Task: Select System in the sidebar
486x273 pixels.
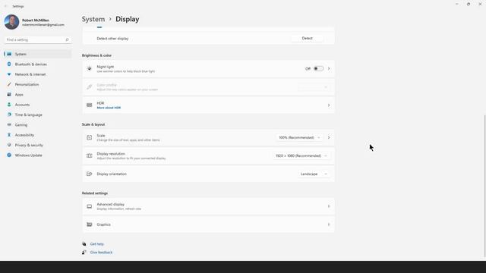Action: 37,54
